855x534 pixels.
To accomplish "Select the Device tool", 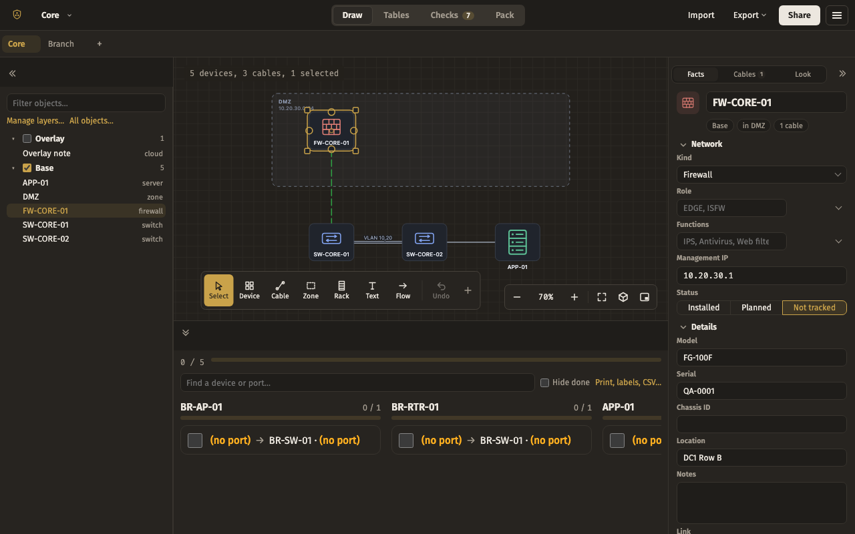I will coord(249,290).
